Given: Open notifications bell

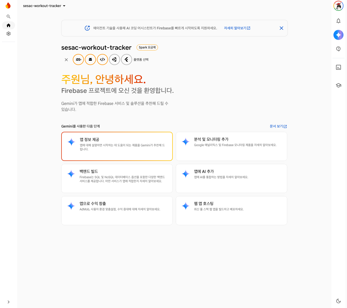Looking at the screenshot, I should pyautogui.click(x=338, y=21).
